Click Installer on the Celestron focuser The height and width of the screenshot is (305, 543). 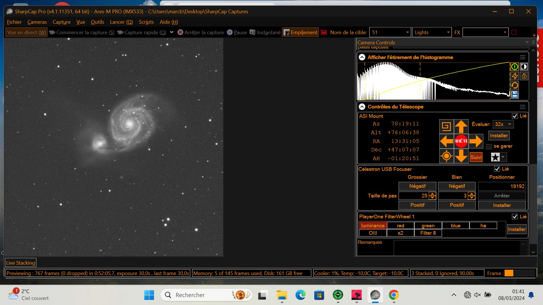click(x=502, y=205)
